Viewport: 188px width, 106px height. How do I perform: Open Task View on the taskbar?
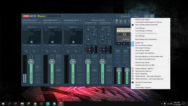16,104
